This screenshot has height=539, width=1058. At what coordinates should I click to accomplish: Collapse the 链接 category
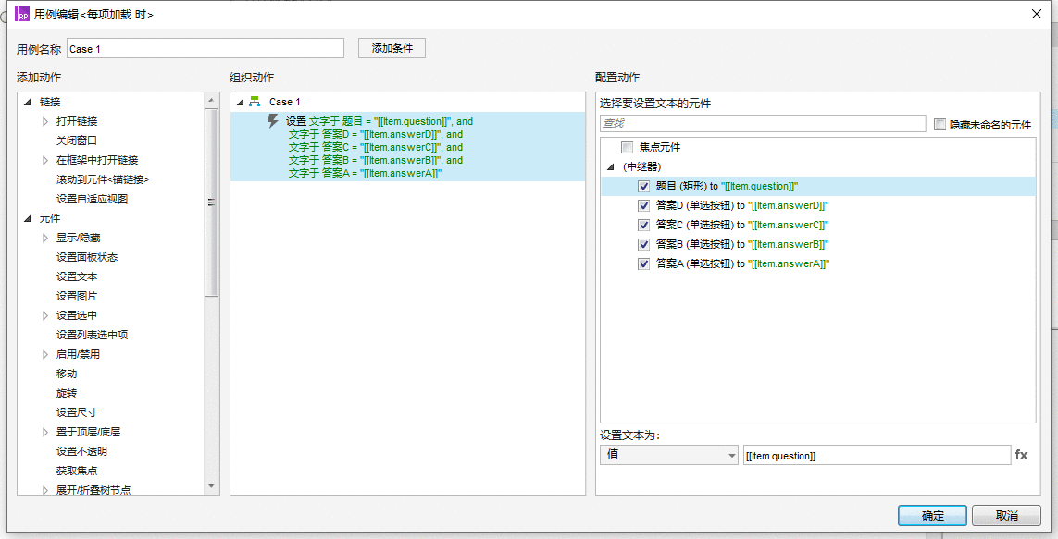click(28, 102)
